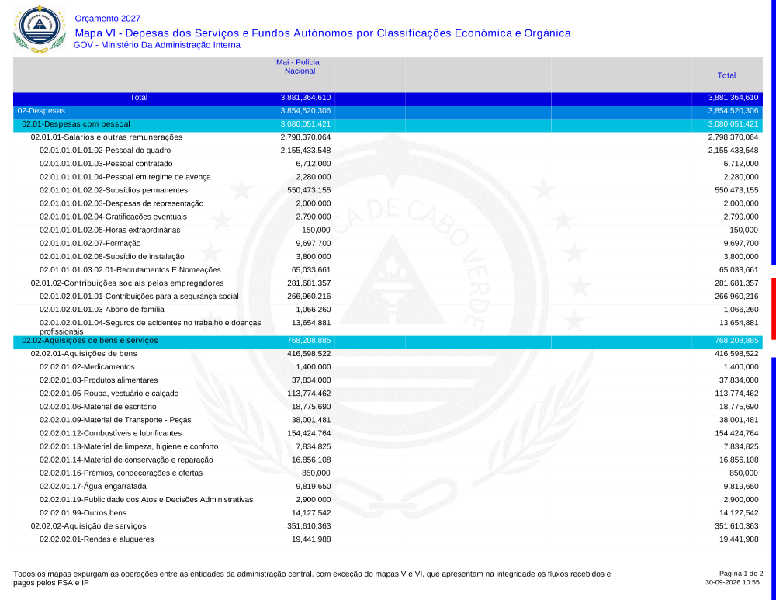Select the 'Rendas e alugueres' row label
The image size is (776, 600).
click(x=96, y=539)
